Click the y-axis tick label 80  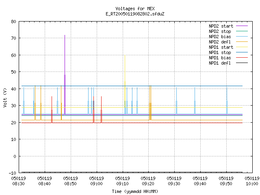pyautogui.click(x=13, y=22)
